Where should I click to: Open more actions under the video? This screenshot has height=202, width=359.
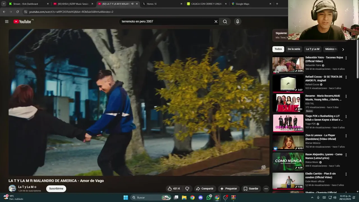click(266, 189)
